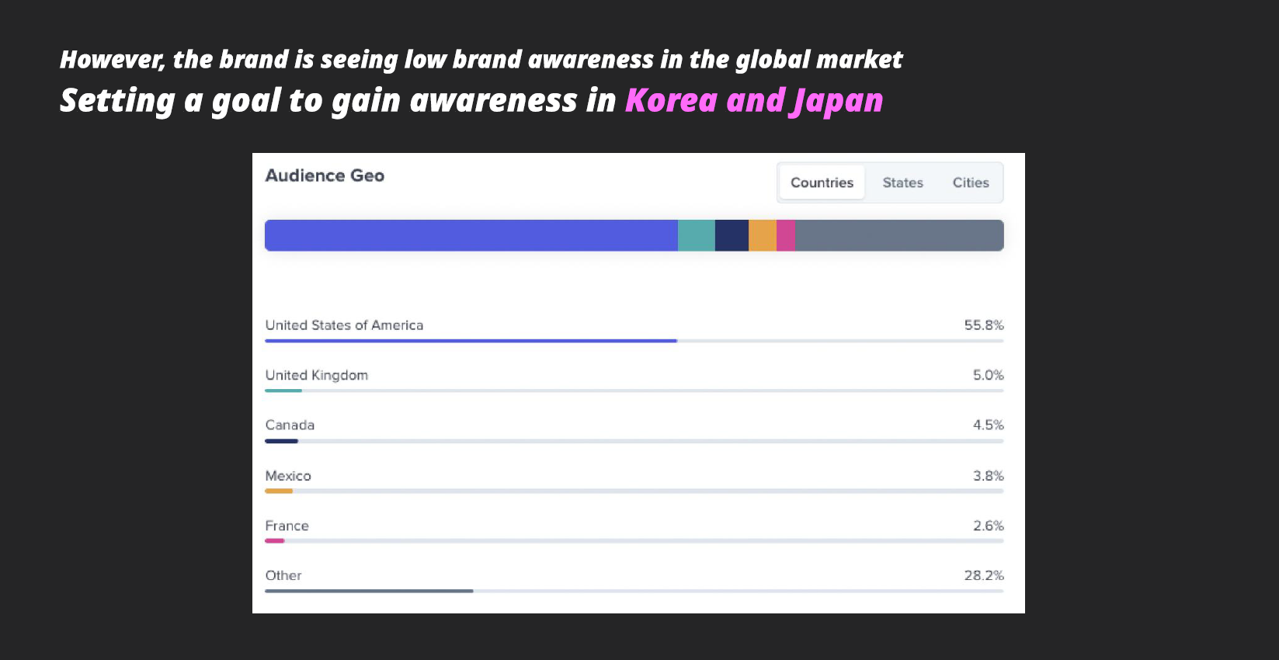The image size is (1279, 660).
Task: Click the Canada country label
Action: click(290, 425)
